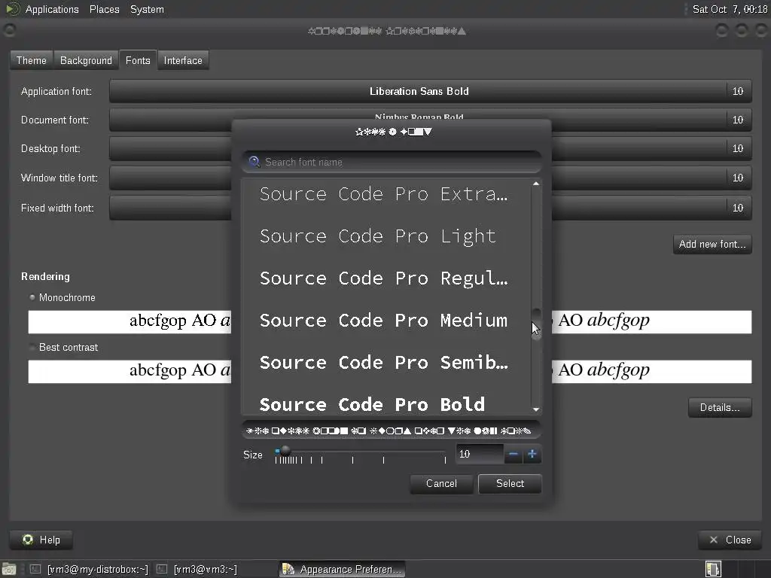Screen dimensions: 771x578
Task: Open the Fonts tab
Action: (138, 60)
